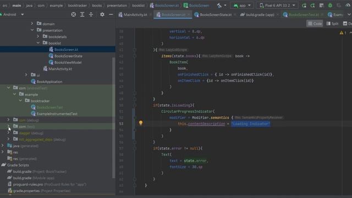Collapse the com (androidTest) package
352x198 pixels.
8,87
